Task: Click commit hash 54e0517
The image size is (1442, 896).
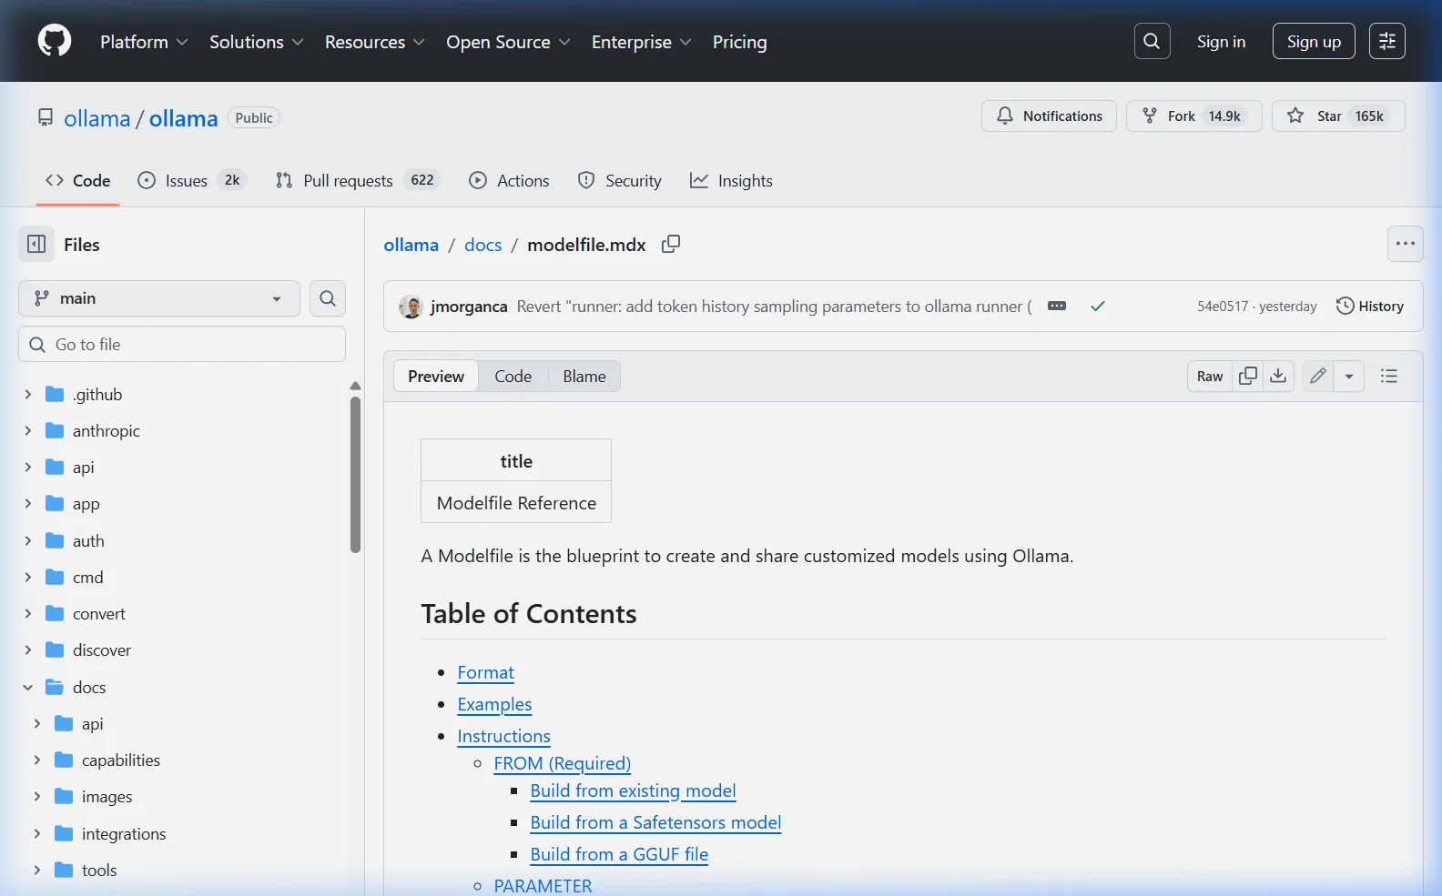Action: pyautogui.click(x=1223, y=306)
